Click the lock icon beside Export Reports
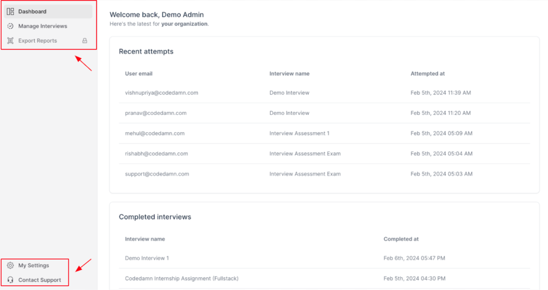Viewport: 548px width, 290px height. pos(85,41)
